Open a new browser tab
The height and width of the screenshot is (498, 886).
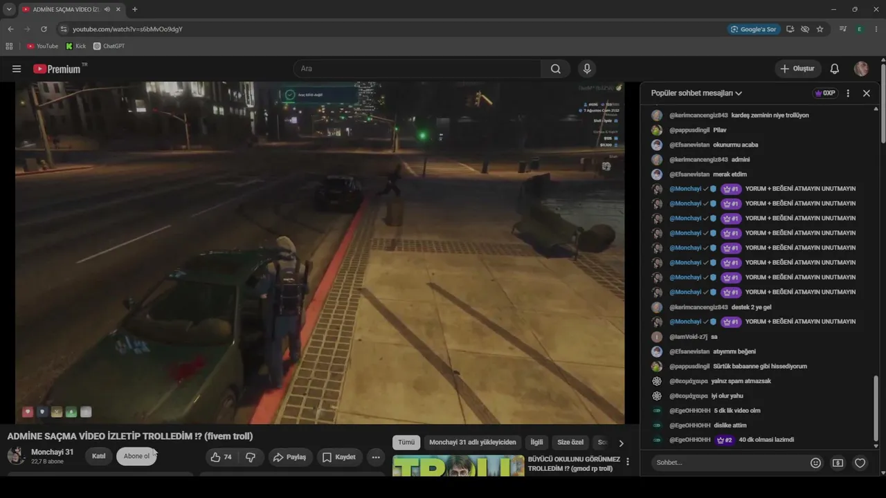coord(134,10)
